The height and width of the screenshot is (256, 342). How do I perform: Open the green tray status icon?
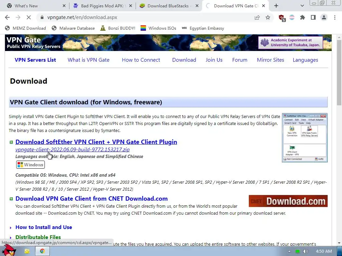click(x=298, y=251)
